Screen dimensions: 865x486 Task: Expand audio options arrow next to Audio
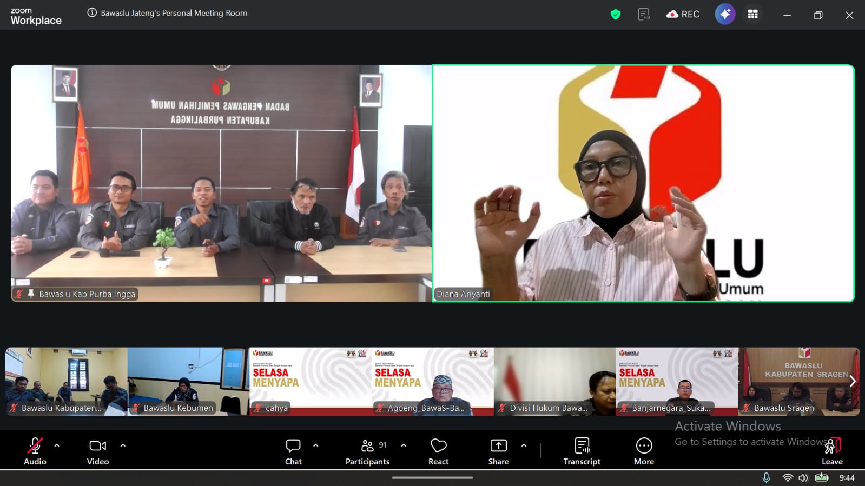click(x=57, y=445)
